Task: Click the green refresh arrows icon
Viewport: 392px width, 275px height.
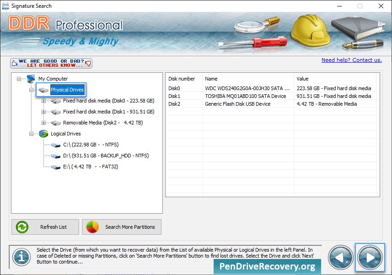Action: coord(22,227)
